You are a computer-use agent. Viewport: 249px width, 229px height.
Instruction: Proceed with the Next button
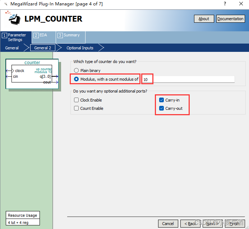tap(212, 224)
